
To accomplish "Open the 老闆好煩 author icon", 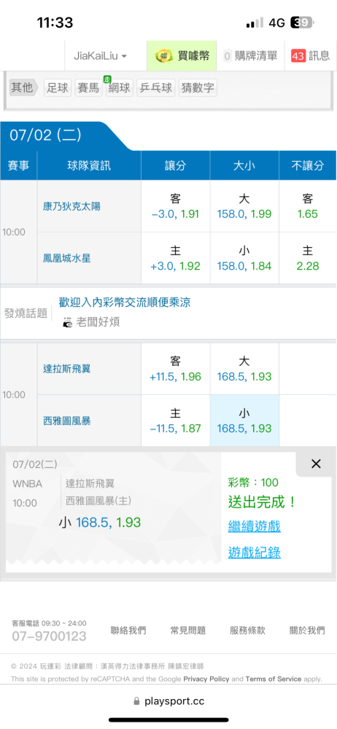I will coord(68,323).
